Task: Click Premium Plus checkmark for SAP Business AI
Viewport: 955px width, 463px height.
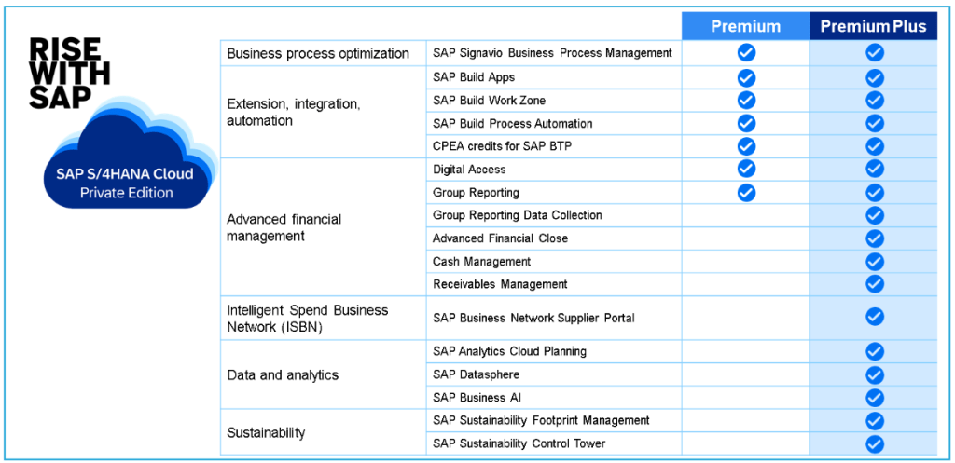Action: pos(874,398)
